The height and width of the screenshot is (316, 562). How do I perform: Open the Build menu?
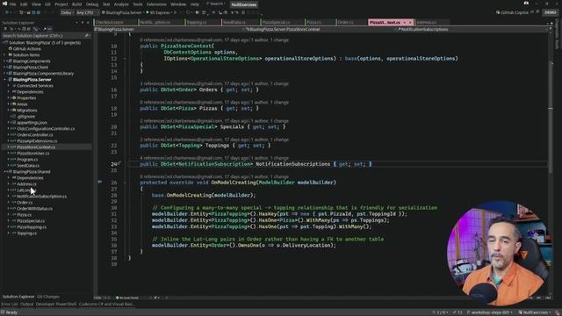click(76, 4)
